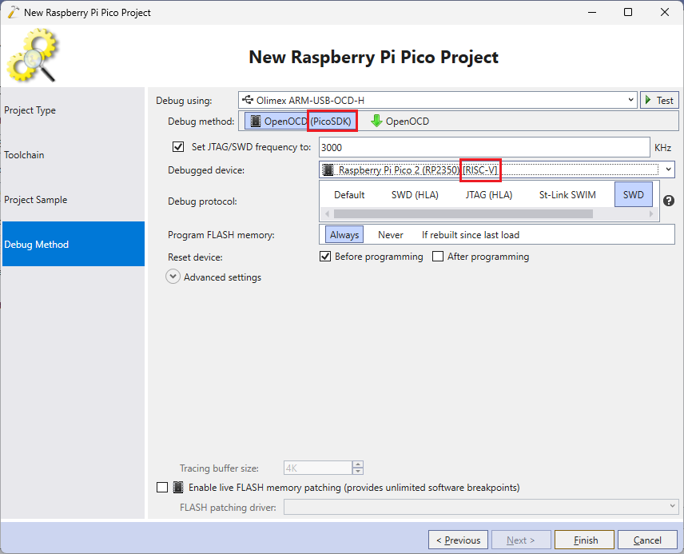This screenshot has height=554, width=684.
Task: Click the Finish button
Action: click(586, 540)
